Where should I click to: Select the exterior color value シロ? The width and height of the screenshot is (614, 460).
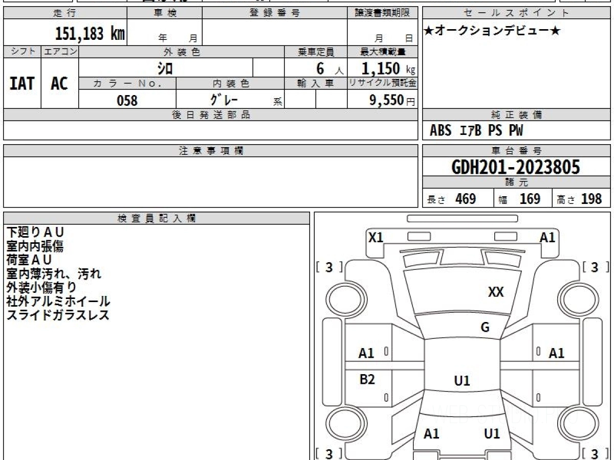pos(165,68)
